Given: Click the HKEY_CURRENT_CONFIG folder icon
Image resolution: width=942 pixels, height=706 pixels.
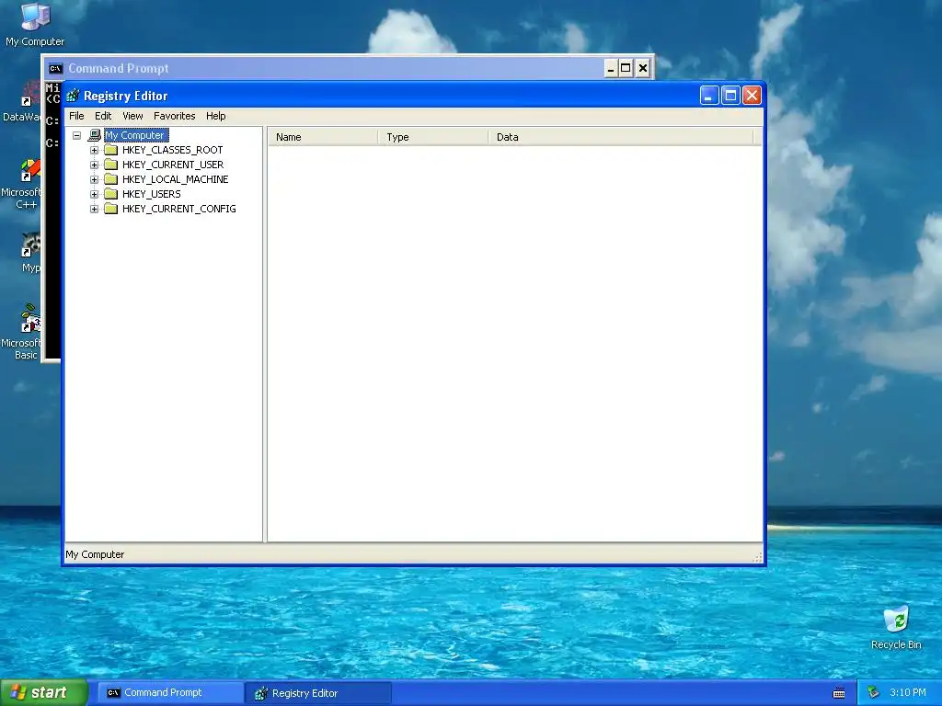Looking at the screenshot, I should (110, 209).
